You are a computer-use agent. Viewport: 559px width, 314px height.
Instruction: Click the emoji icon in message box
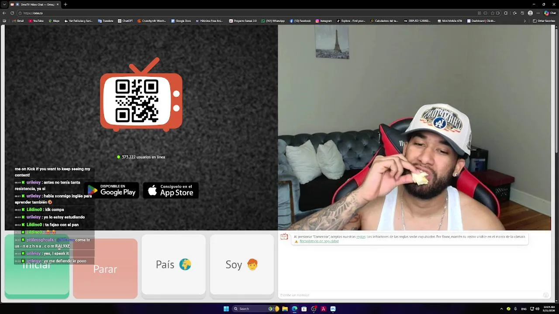[545, 295]
